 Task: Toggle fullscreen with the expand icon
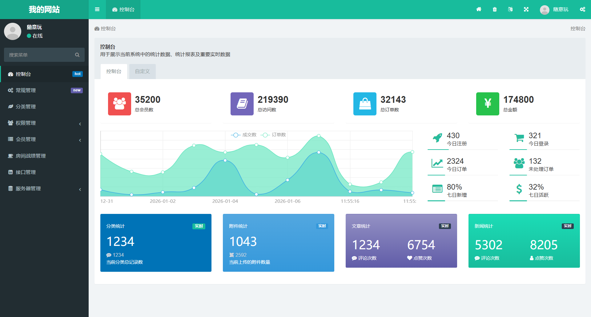[526, 9]
